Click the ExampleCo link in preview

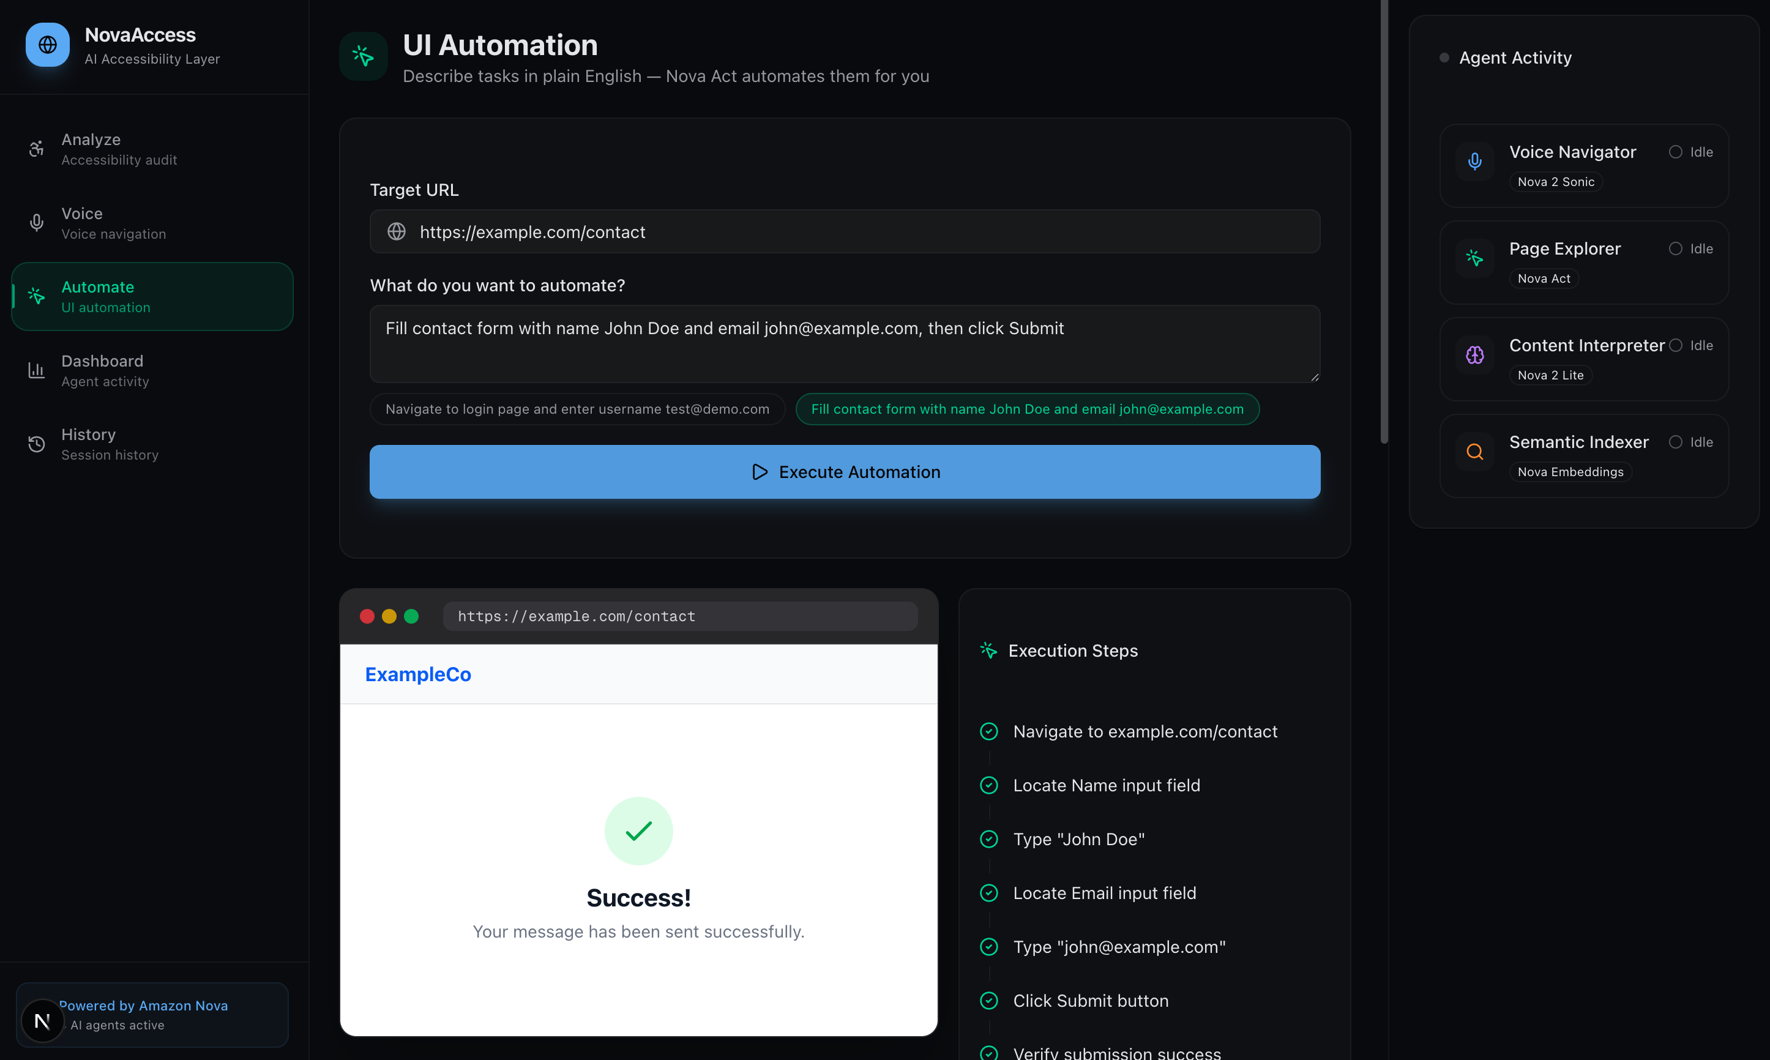418,674
